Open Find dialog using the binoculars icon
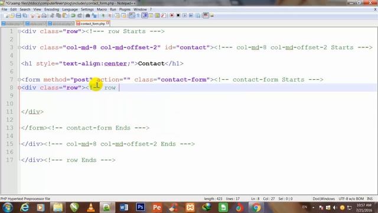The image size is (378, 213). coord(88,16)
